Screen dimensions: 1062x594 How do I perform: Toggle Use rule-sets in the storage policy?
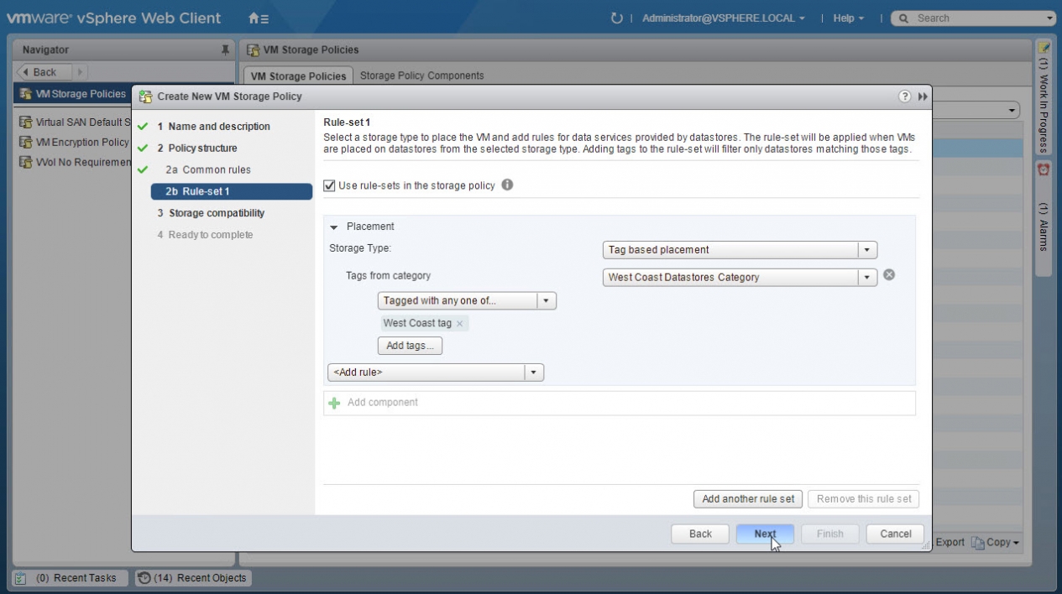(x=330, y=185)
